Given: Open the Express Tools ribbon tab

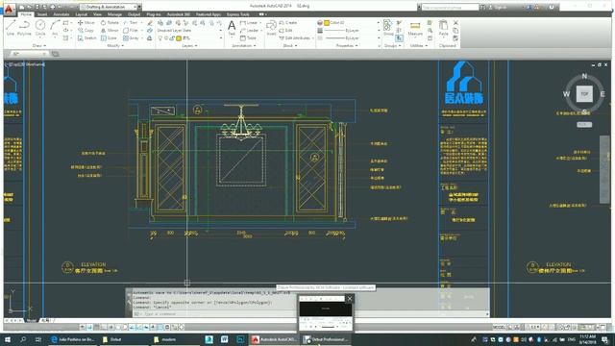Looking at the screenshot, I should [x=238, y=14].
